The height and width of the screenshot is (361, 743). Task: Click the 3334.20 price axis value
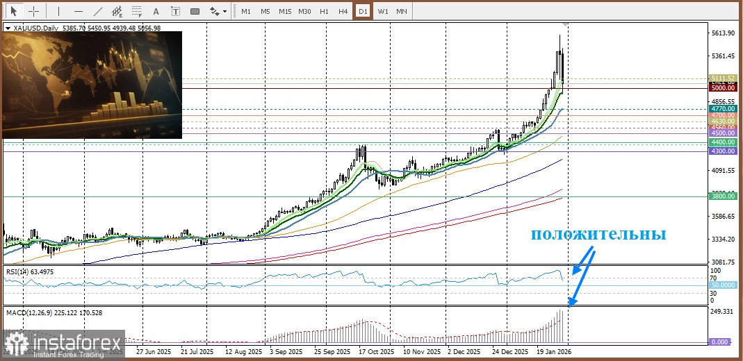point(723,239)
